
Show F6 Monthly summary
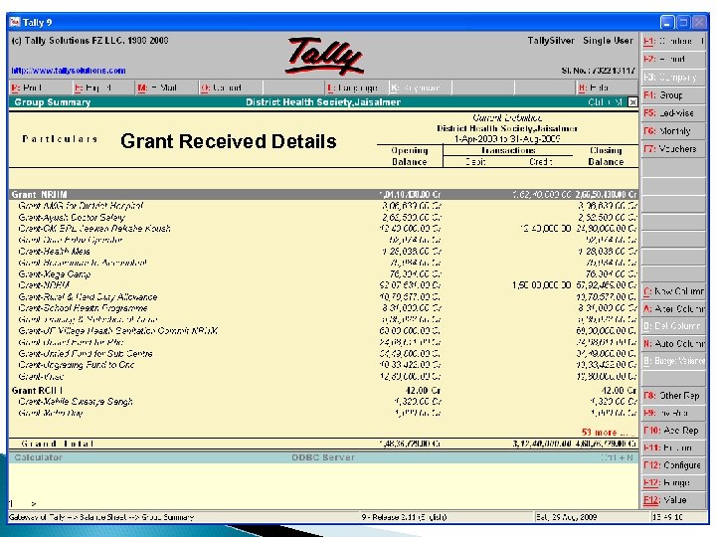coord(673,131)
